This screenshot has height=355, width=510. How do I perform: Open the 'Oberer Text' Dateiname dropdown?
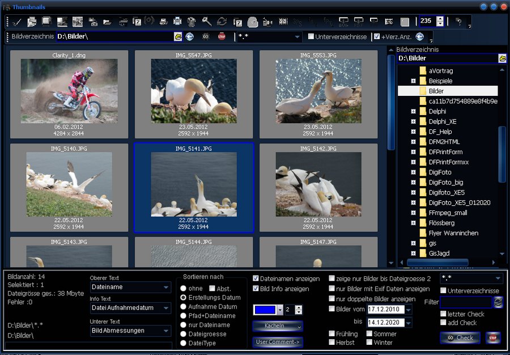pyautogui.click(x=166, y=288)
